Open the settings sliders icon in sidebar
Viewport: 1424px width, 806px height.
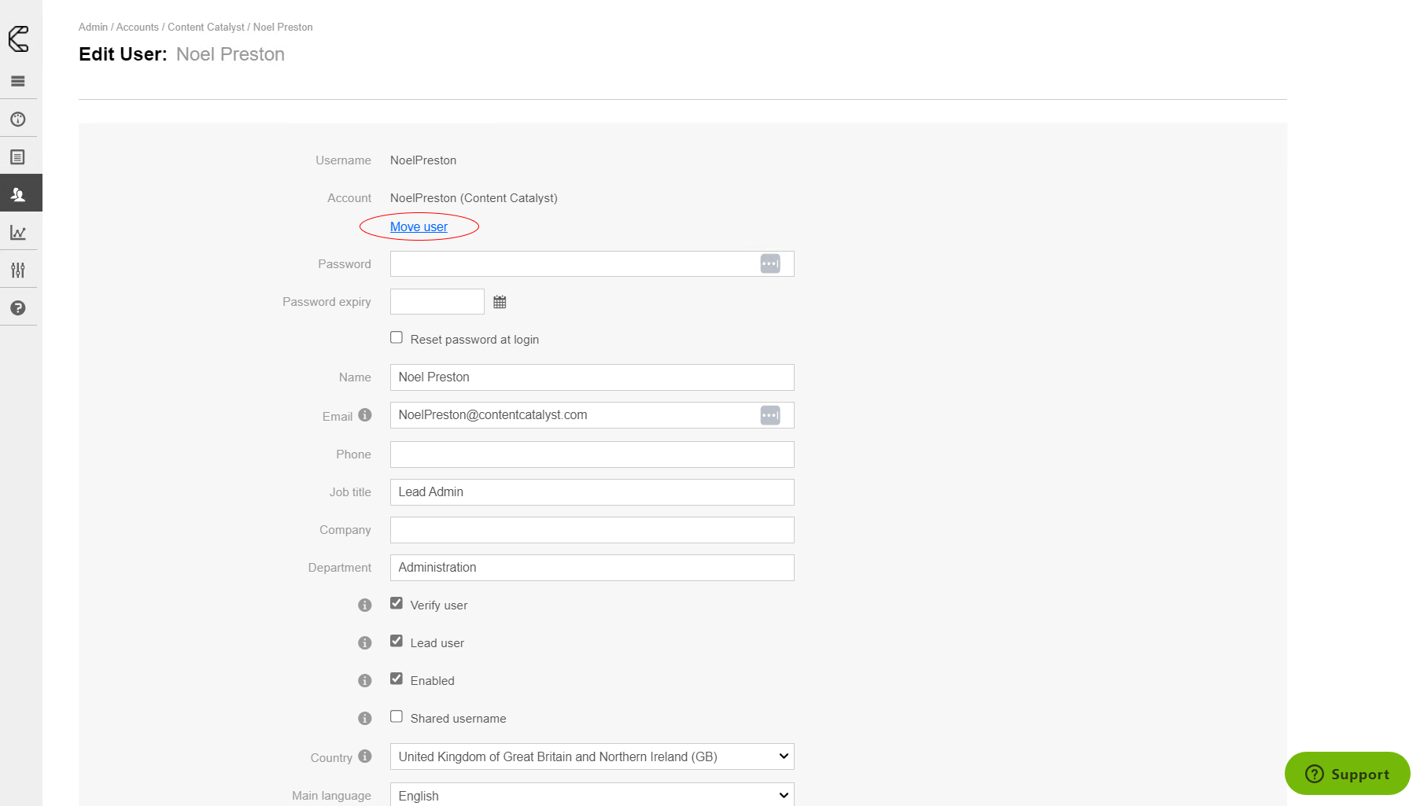coord(18,271)
